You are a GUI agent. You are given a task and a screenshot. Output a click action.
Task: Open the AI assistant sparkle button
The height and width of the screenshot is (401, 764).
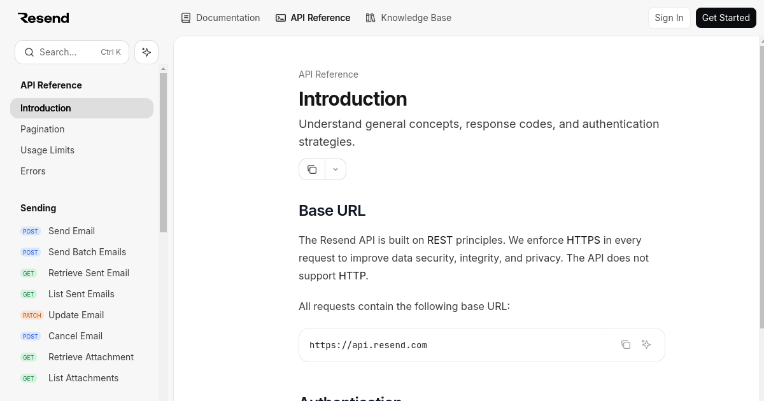[146, 52]
